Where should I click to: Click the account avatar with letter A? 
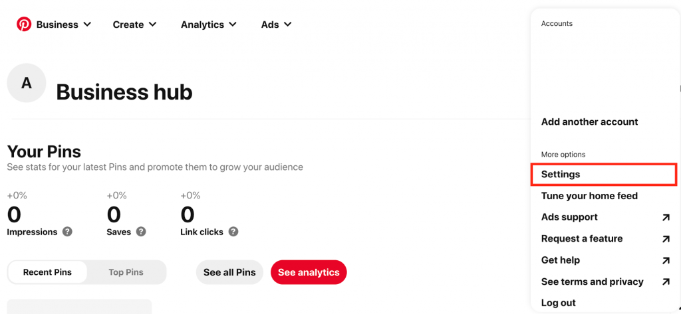27,83
